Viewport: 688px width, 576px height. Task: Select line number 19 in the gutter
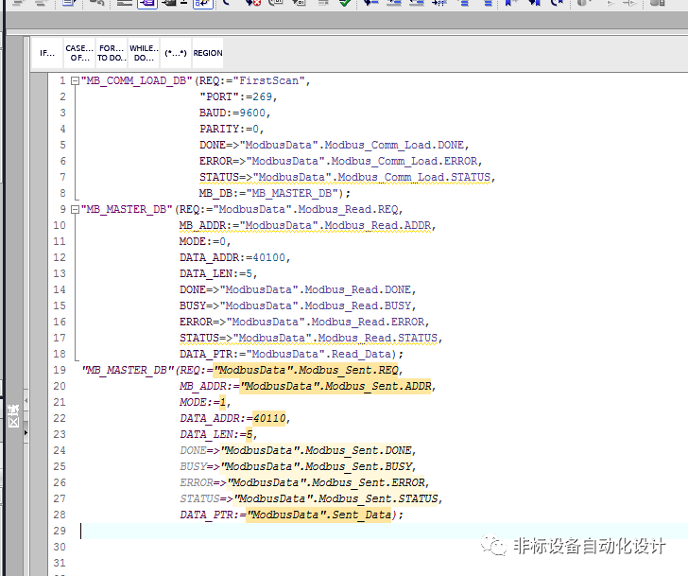[x=60, y=370]
